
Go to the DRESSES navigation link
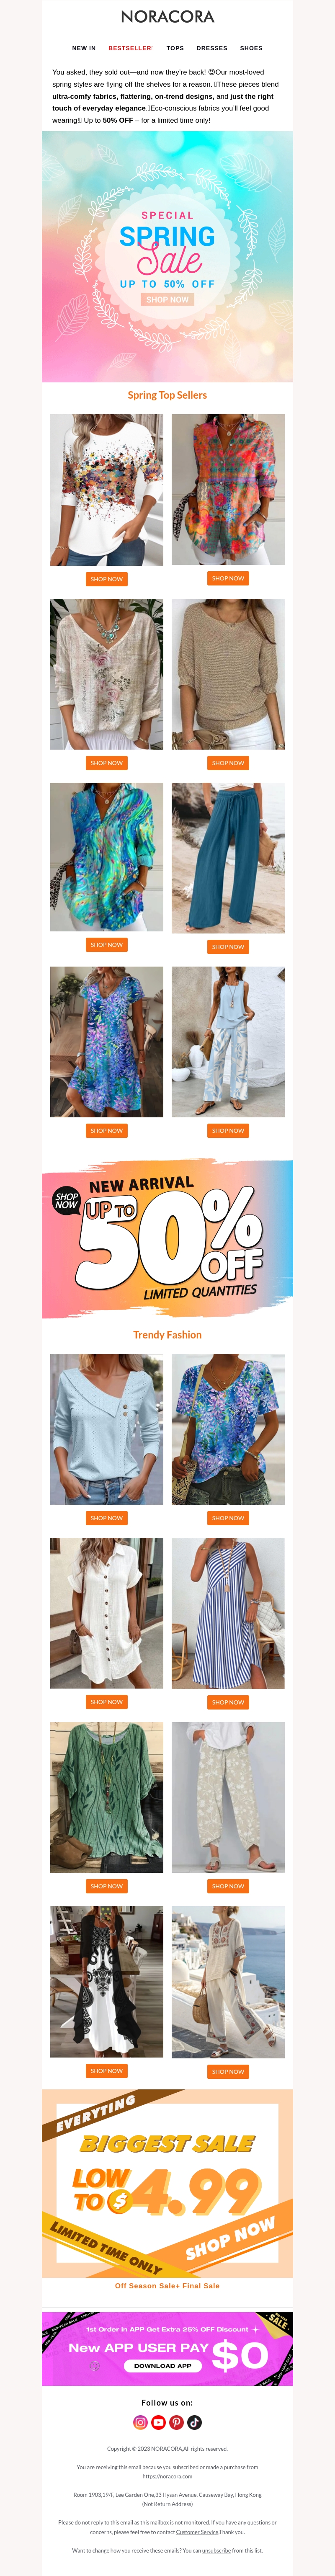[212, 48]
